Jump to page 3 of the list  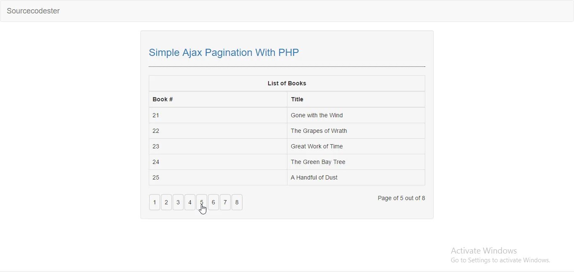pos(178,202)
